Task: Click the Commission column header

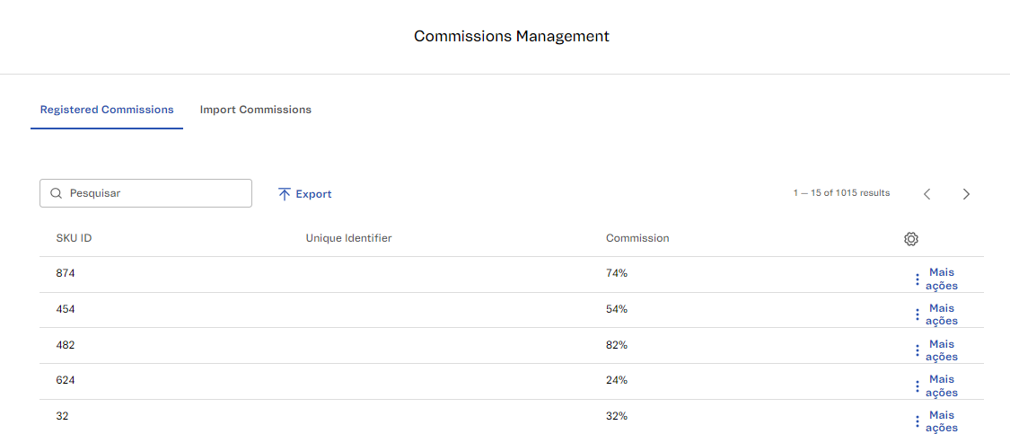Action: click(637, 238)
